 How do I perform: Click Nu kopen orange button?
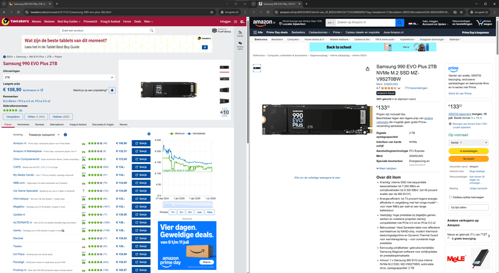point(468,158)
